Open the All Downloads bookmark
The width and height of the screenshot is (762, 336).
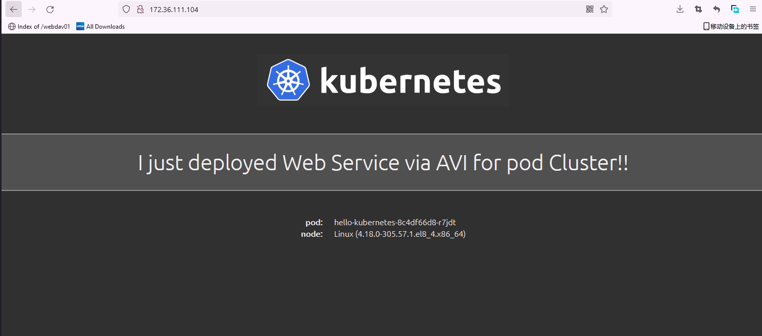(100, 26)
